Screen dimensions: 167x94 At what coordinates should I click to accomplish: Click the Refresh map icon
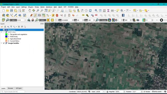(x=90, y=10)
